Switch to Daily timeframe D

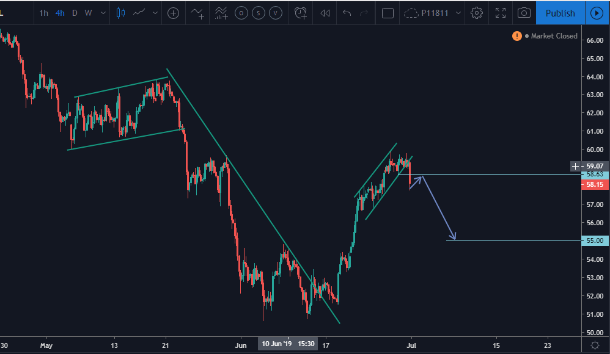tap(75, 13)
